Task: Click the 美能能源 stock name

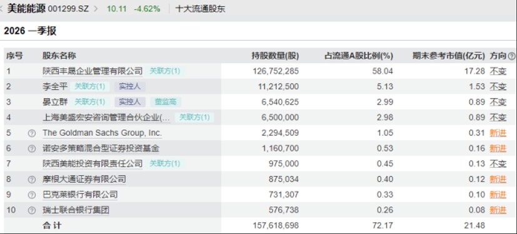Action: coord(26,9)
